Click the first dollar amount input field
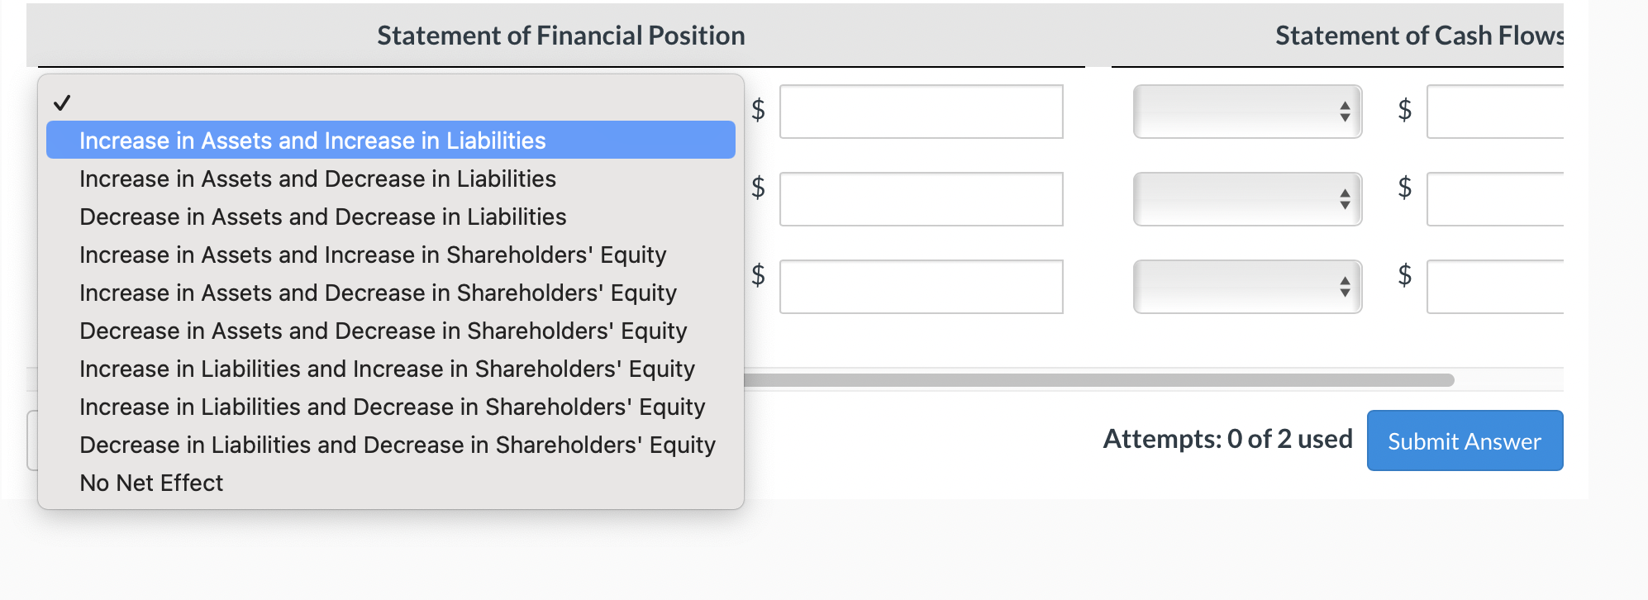The image size is (1648, 600). click(x=921, y=111)
